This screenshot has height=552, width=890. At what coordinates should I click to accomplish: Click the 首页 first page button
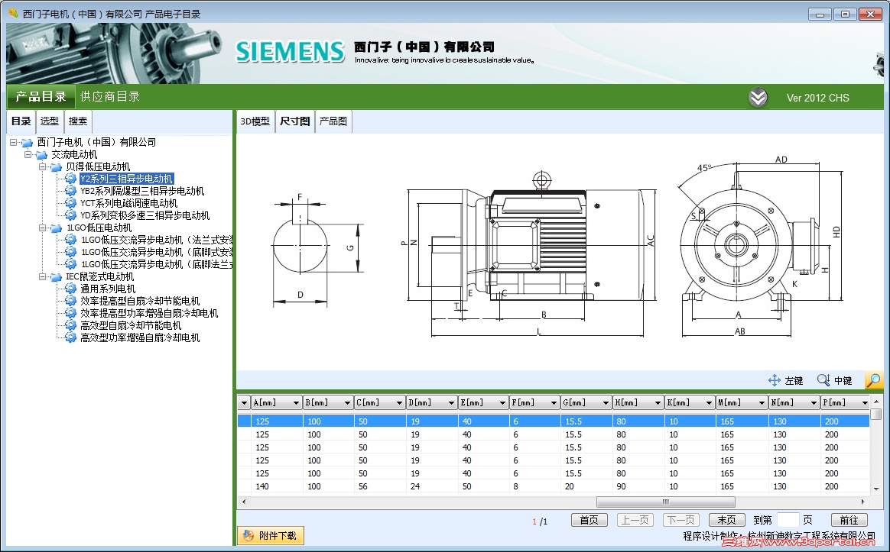(590, 520)
